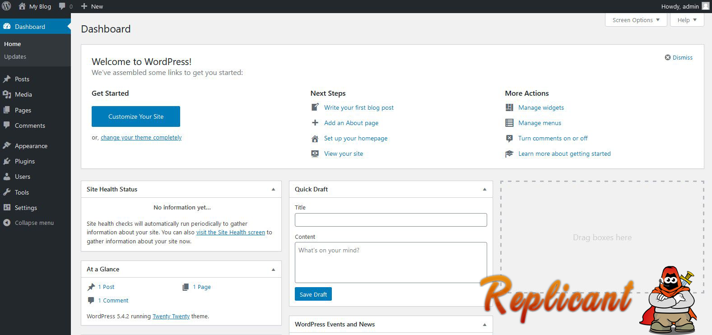712x335 pixels.
Task: Click the Pages icon in sidebar
Action: coord(7,110)
